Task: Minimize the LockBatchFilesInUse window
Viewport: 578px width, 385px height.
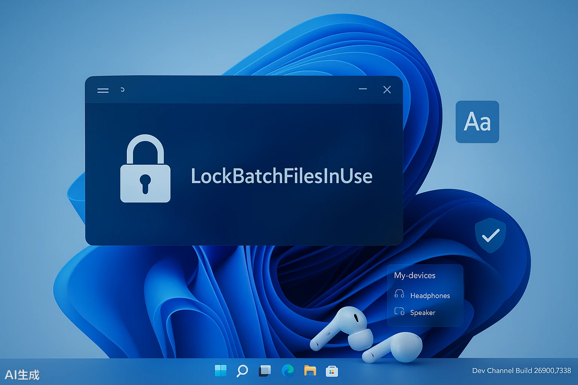Action: point(363,89)
